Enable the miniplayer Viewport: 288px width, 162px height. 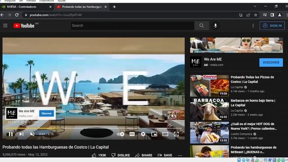click(x=154, y=134)
